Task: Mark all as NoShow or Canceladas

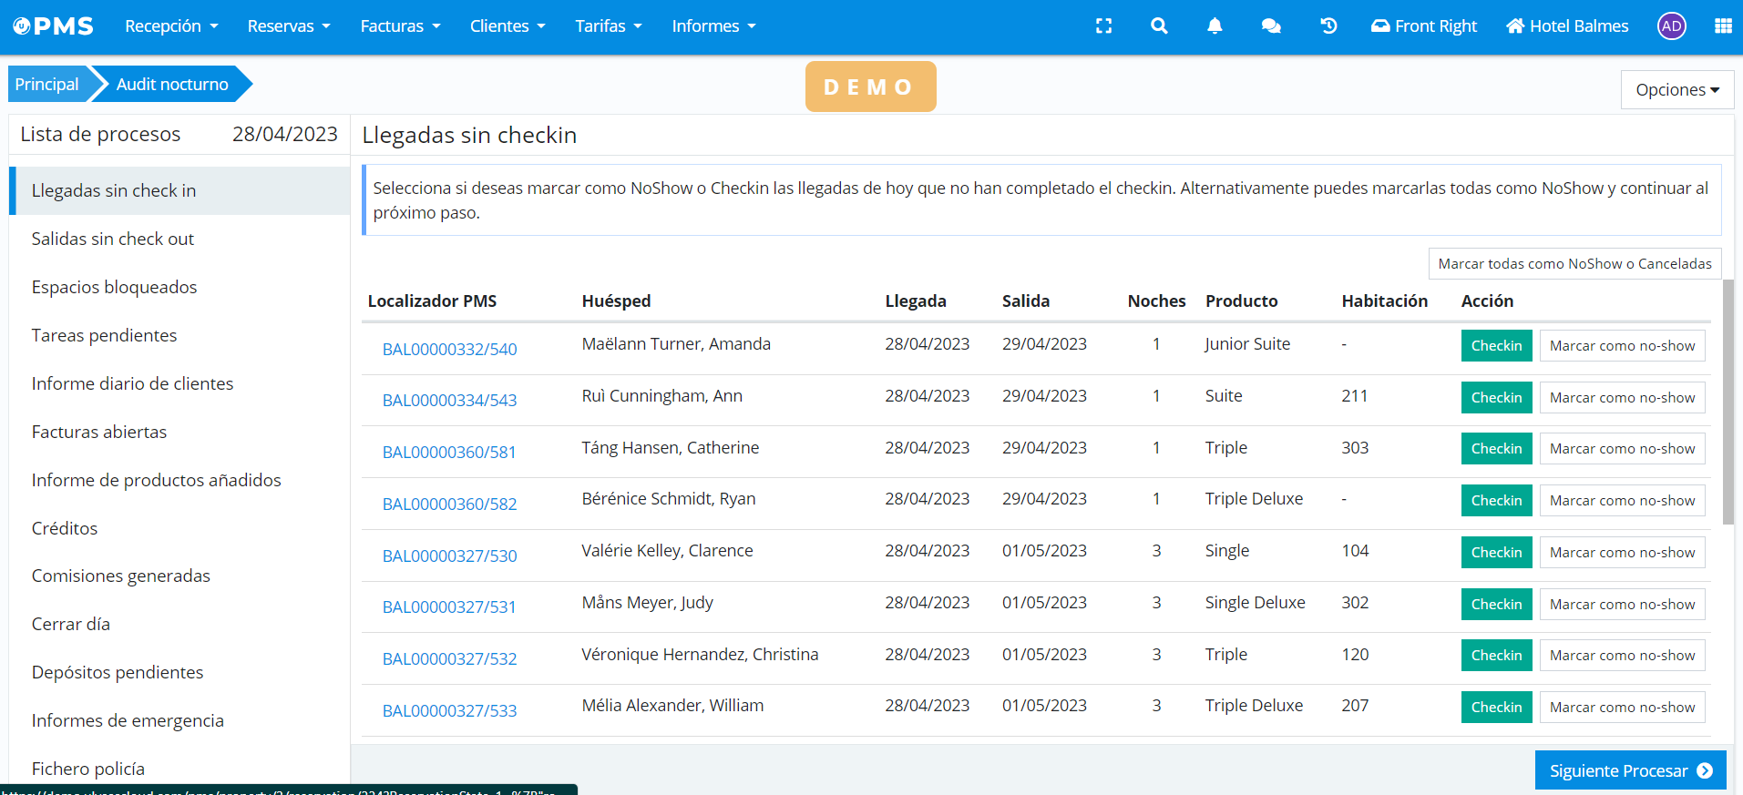Action: point(1574,264)
